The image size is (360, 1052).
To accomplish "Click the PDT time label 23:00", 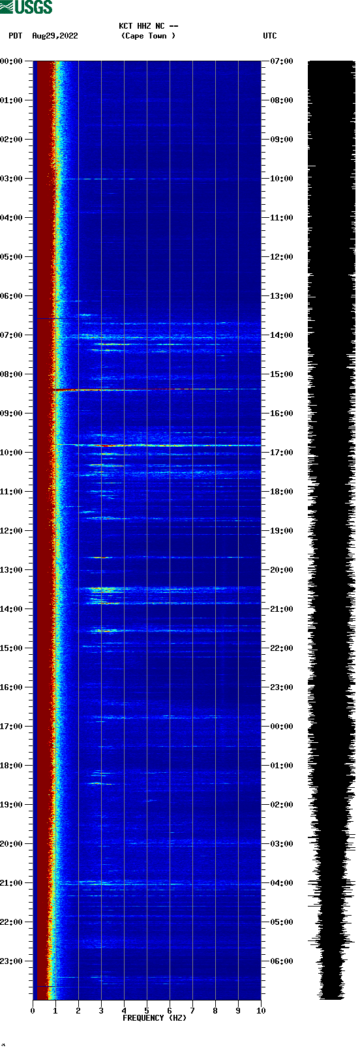I will [11, 961].
